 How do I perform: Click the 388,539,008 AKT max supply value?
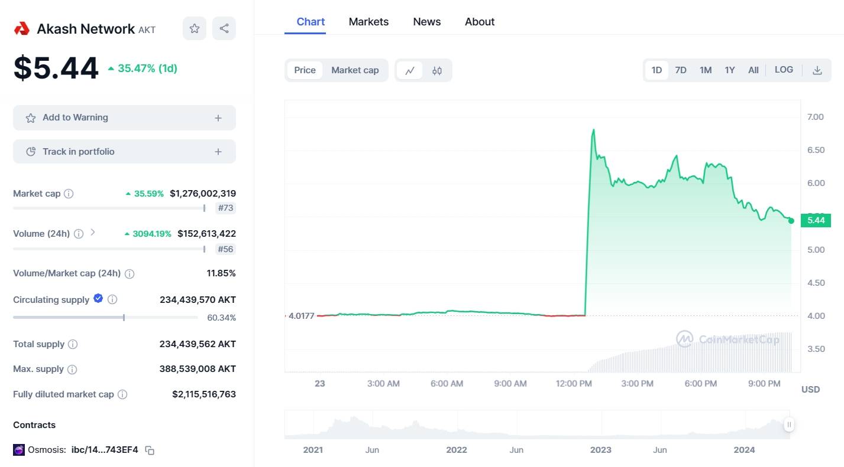[x=198, y=369]
